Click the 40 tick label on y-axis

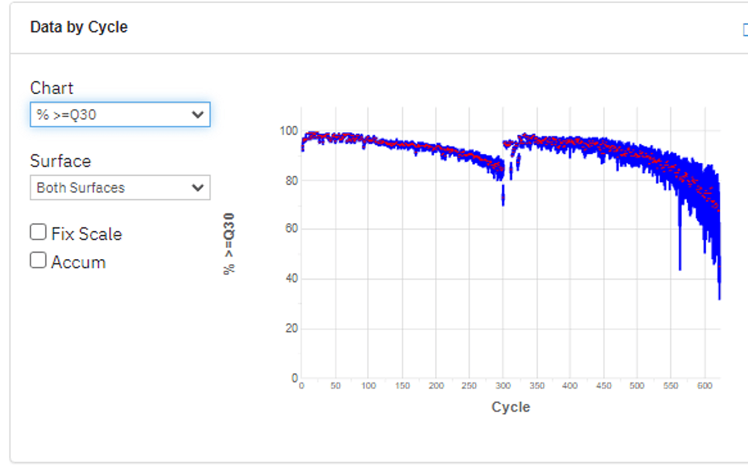click(291, 279)
